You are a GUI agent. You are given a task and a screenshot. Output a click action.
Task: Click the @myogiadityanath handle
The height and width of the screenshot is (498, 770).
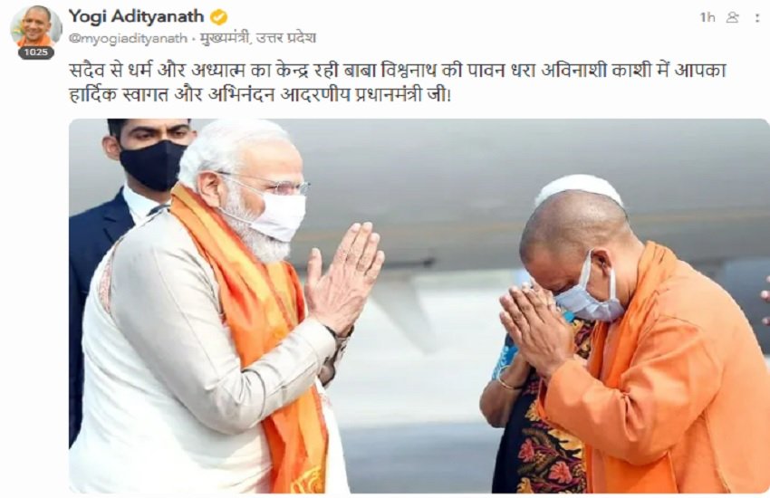point(128,38)
